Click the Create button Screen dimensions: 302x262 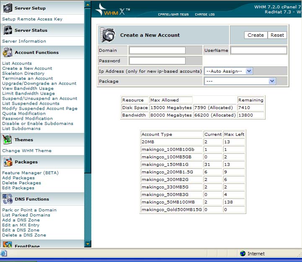click(x=256, y=35)
